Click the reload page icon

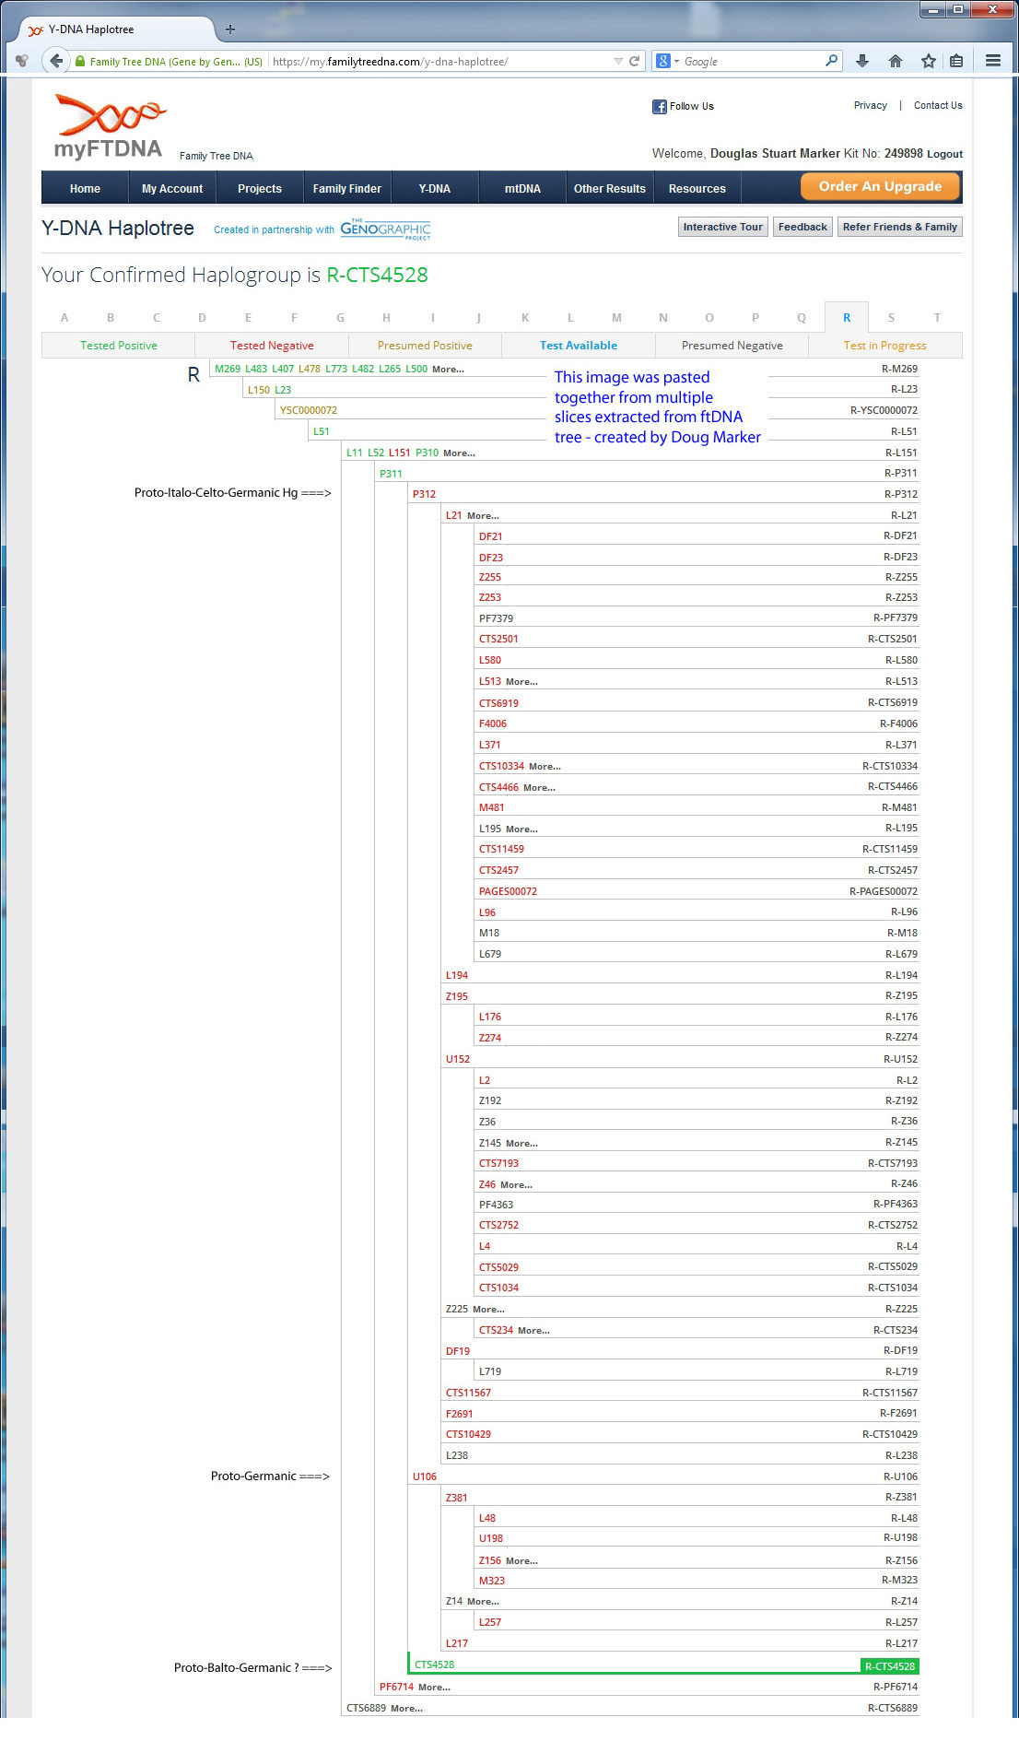pyautogui.click(x=634, y=62)
